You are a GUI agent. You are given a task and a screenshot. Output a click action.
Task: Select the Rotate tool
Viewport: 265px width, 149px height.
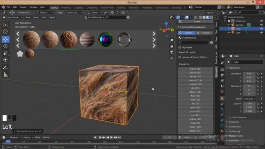[5, 46]
